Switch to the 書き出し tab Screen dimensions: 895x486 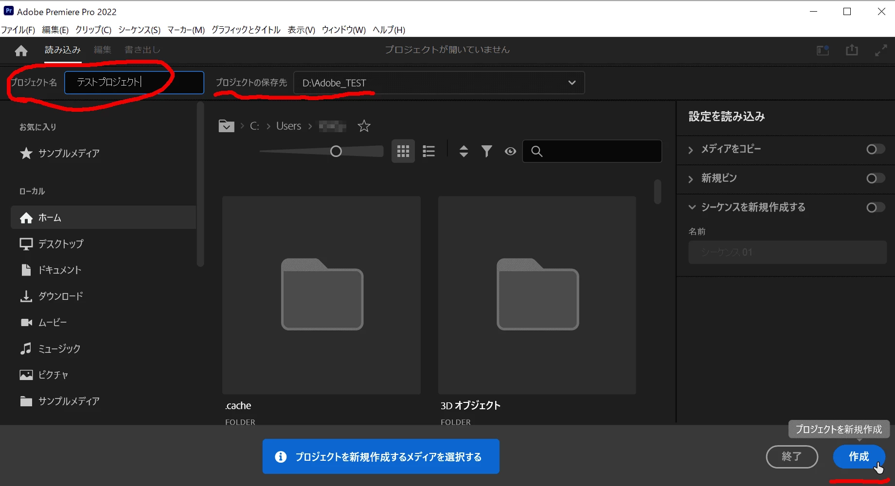(143, 50)
